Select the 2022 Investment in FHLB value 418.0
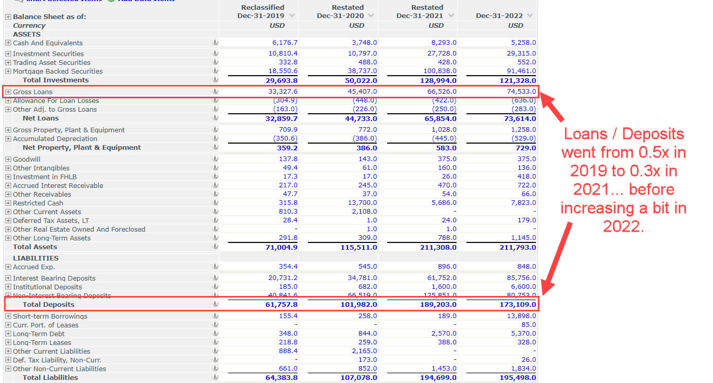 (x=527, y=177)
